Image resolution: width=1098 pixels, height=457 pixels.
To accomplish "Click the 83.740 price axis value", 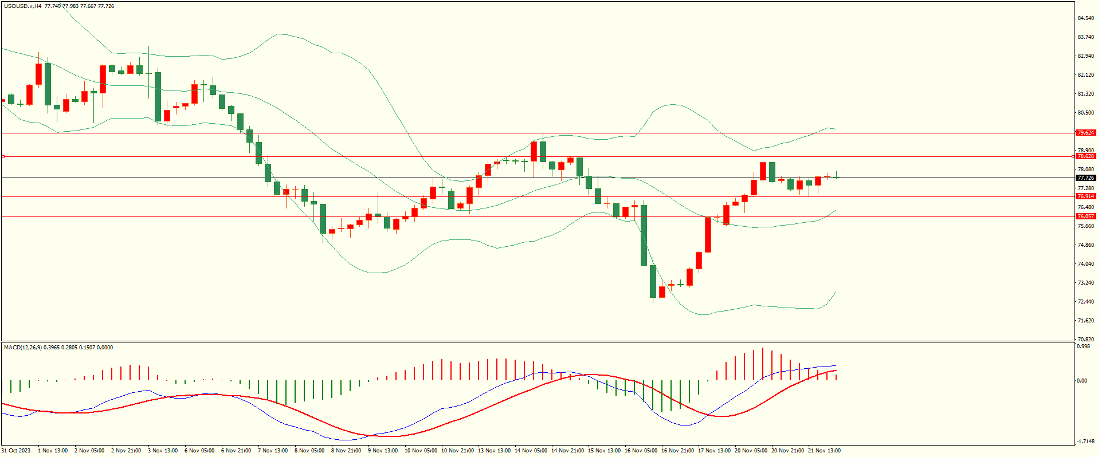I will coord(1085,37).
